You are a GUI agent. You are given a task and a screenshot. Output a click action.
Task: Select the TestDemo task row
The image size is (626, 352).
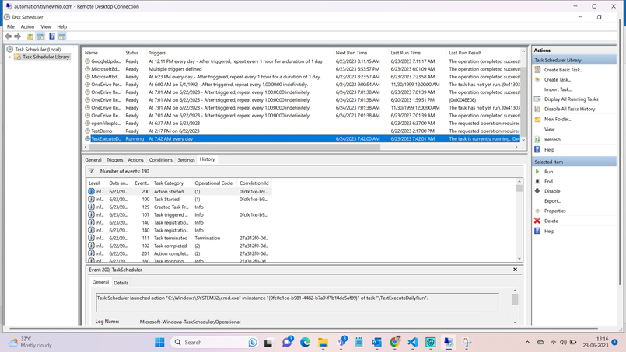click(x=102, y=131)
